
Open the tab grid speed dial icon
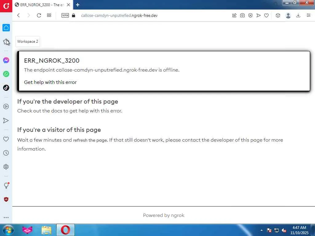coord(49,15)
